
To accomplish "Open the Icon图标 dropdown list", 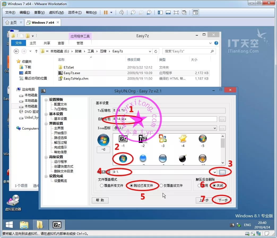I will click(x=215, y=128).
